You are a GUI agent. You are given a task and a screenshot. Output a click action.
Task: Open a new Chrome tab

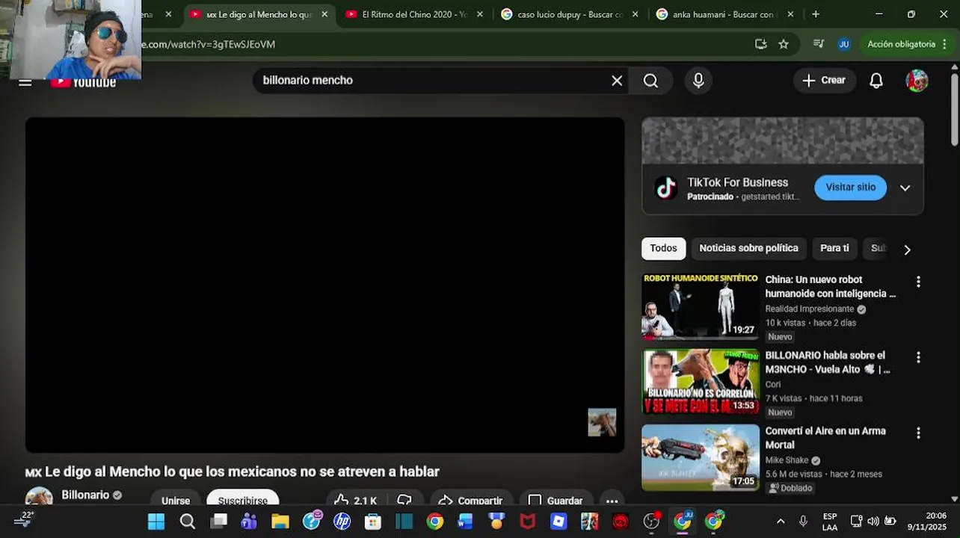point(816,14)
